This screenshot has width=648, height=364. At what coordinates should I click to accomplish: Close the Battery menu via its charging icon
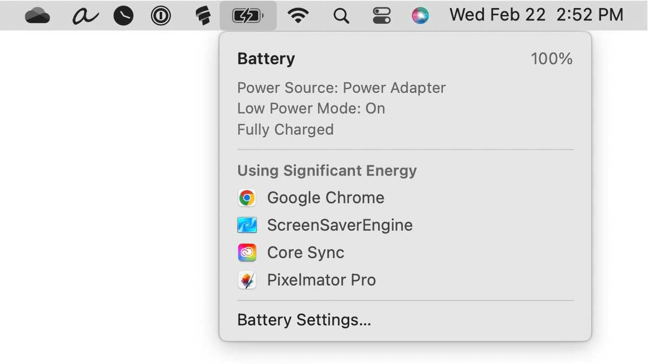[x=248, y=16]
